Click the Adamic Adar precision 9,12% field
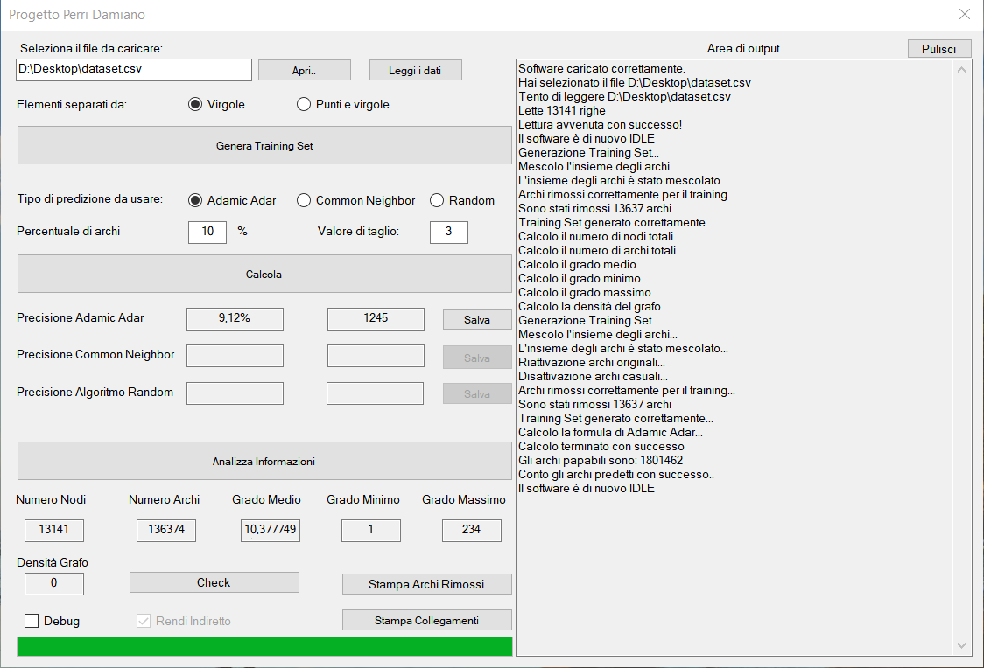 (x=235, y=318)
